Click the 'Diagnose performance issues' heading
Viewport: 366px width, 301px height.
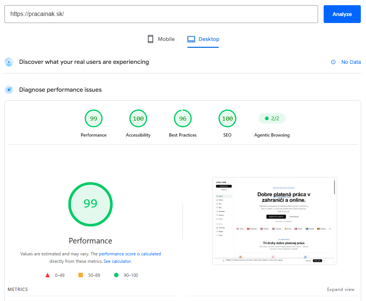(x=60, y=90)
